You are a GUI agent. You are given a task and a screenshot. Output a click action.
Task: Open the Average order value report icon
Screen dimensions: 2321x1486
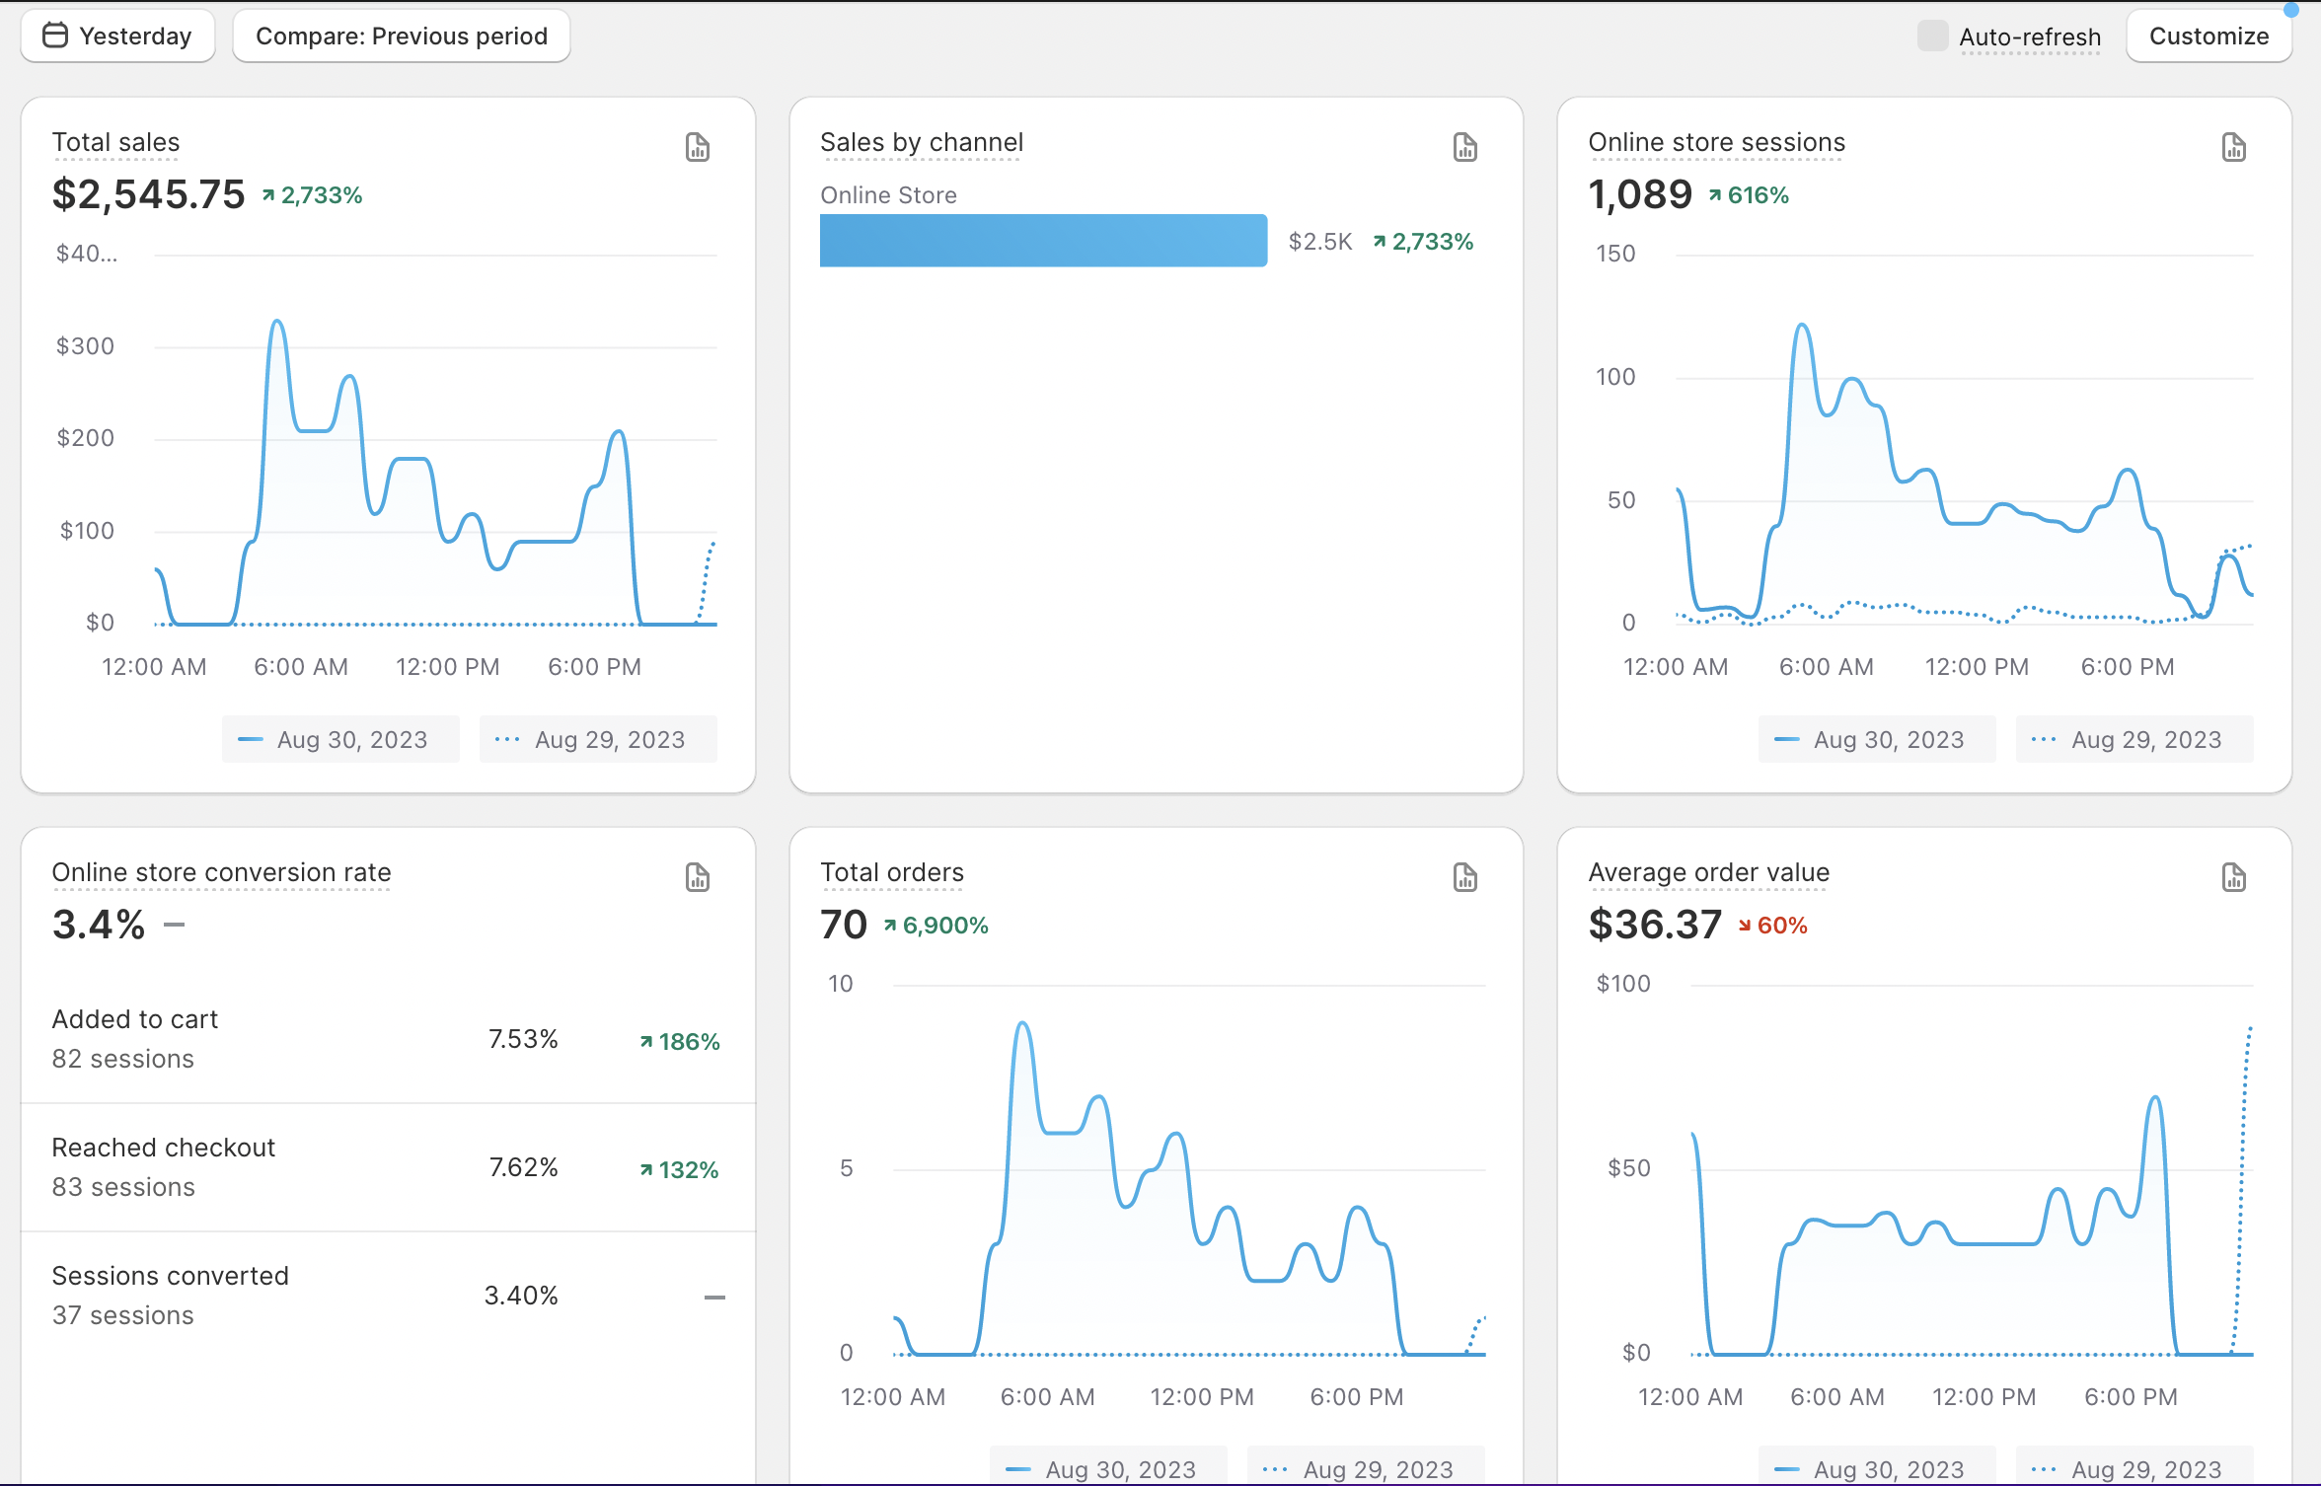[x=2233, y=877]
